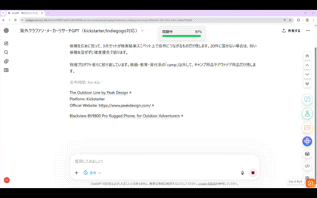Go to previous message with up chevron
The image size is (317, 198).
coord(307,65)
